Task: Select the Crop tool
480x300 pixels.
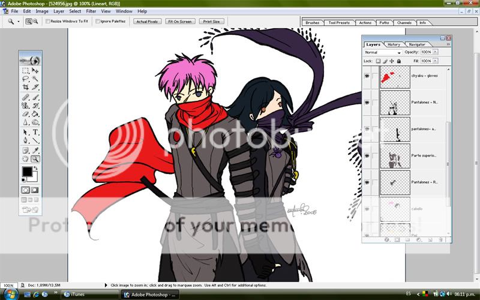Action: click(x=26, y=88)
